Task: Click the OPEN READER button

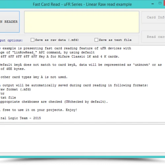Action: coord(10,22)
